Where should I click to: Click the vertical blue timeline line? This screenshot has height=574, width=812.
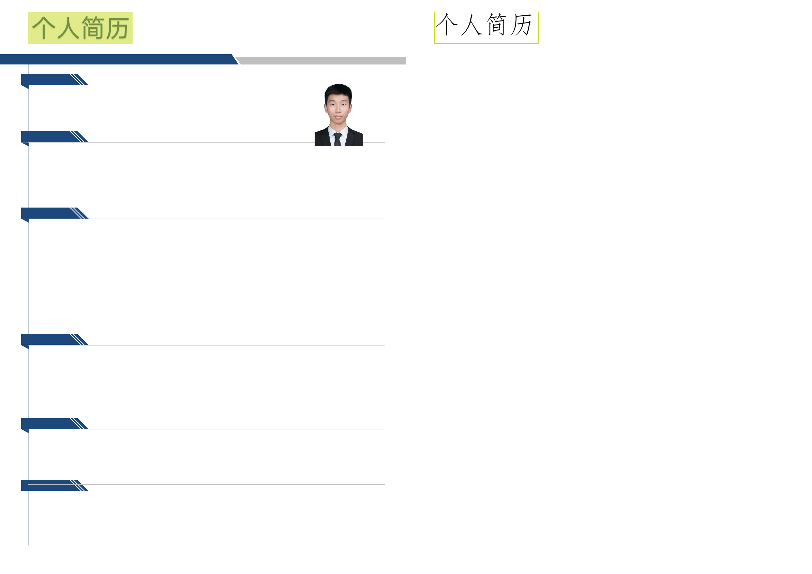click(28, 283)
